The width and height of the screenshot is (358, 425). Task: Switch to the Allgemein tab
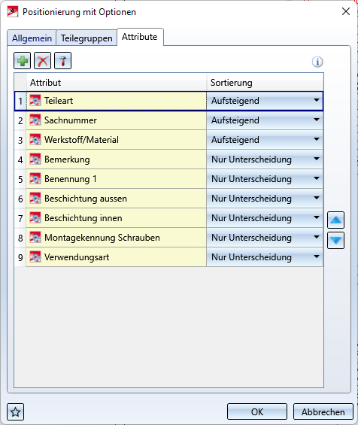(32, 38)
